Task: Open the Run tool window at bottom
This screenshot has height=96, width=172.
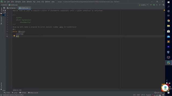Action: pos(15,93)
